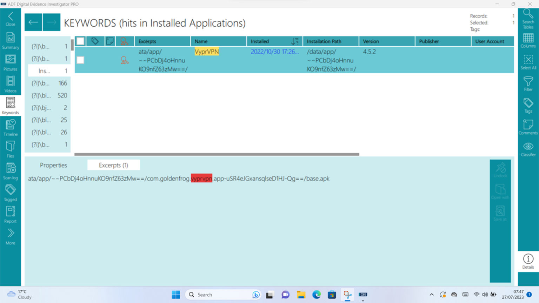
Task: View Tagged items from left sidebar
Action: click(11, 193)
